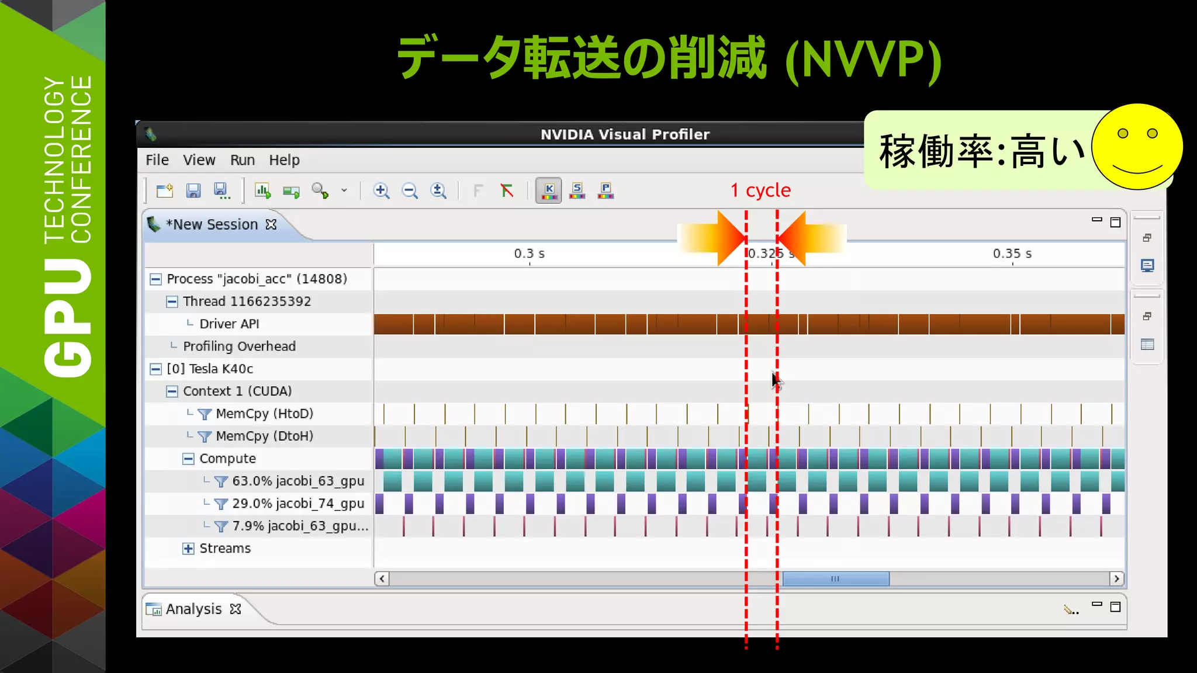This screenshot has height=673, width=1197.
Task: Toggle the K kernel color mode button
Action: pos(549,190)
